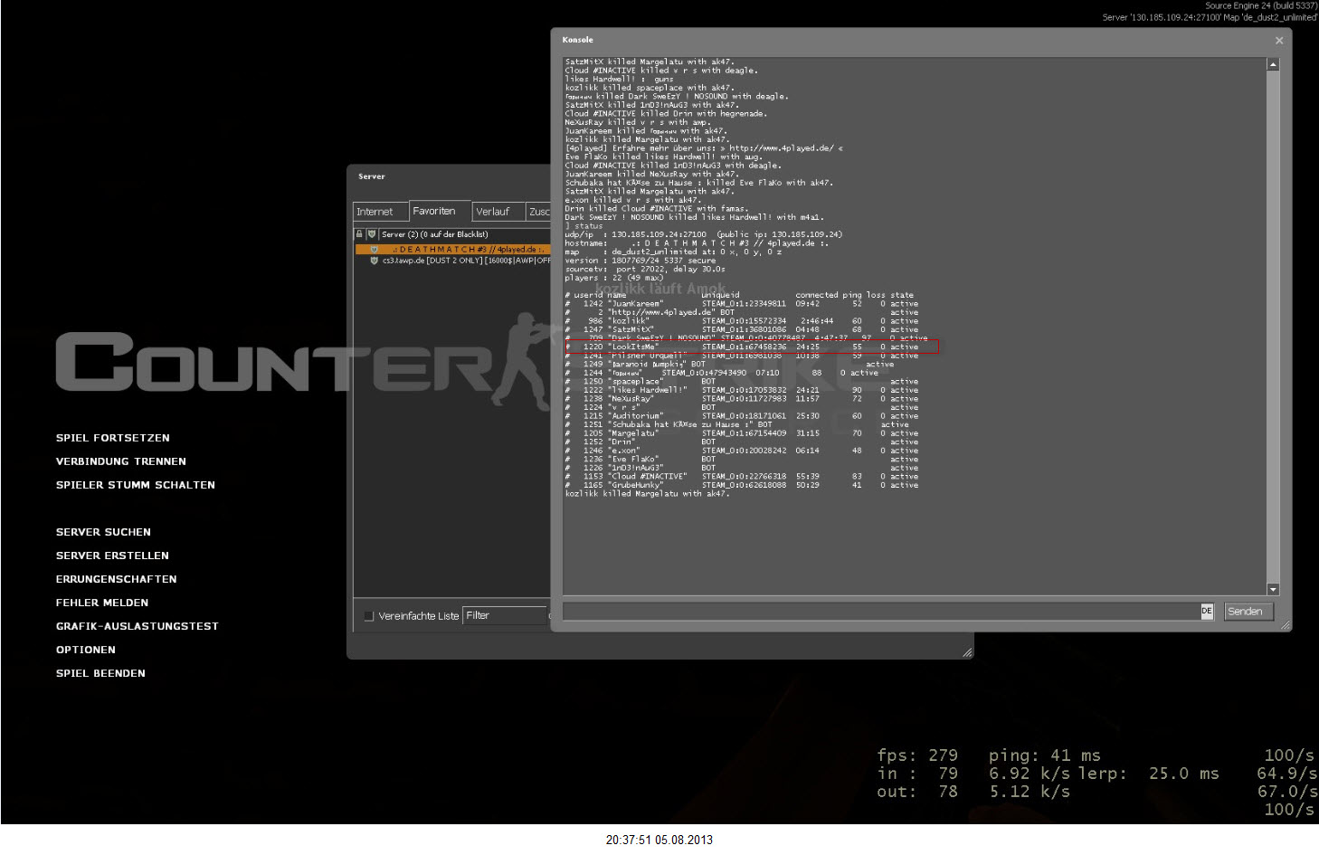Click the VAC shield column header icon
1319x855 pixels.
371,233
